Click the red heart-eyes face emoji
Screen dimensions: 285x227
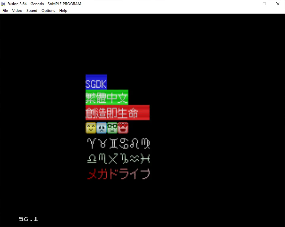(123, 128)
